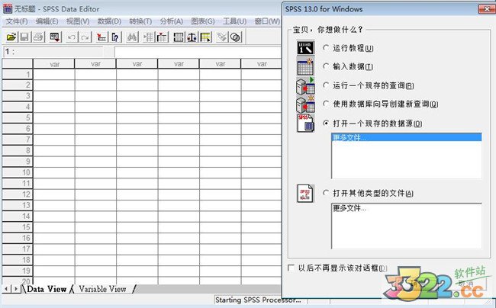Select highlighted 更多文件 in data source list
Viewport: 496px width, 308px height.
407,137
